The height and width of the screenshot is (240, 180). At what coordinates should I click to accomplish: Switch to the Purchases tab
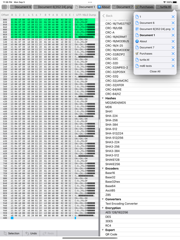(145, 7)
